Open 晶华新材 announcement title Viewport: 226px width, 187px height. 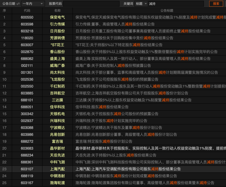click(151, 148)
